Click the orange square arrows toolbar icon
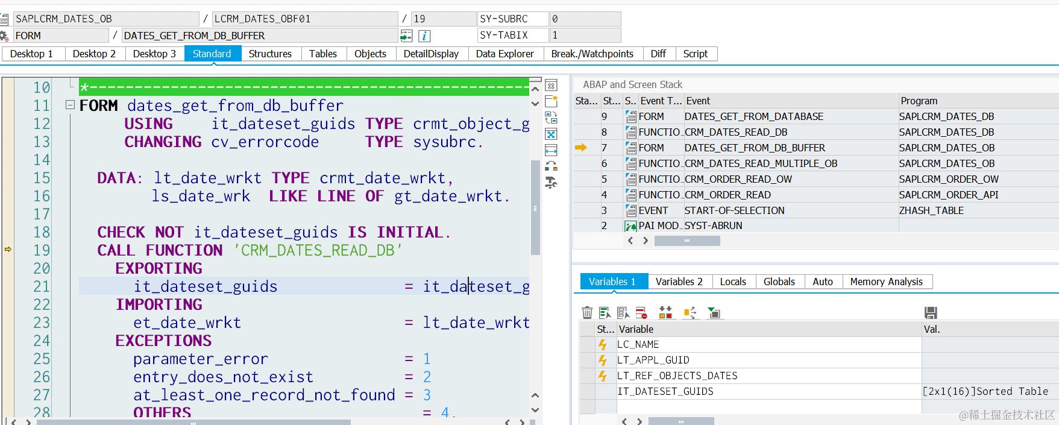Screen dimensions: 1059x425 (x=690, y=312)
